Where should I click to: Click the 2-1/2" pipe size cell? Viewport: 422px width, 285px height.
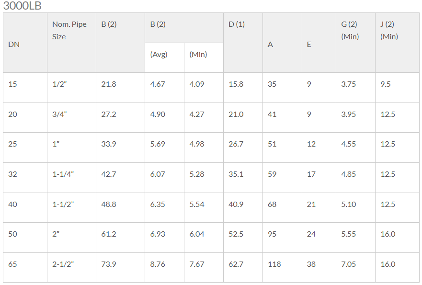tap(71, 267)
